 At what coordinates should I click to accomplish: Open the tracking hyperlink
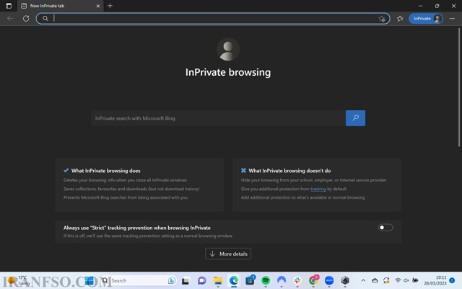318,189
